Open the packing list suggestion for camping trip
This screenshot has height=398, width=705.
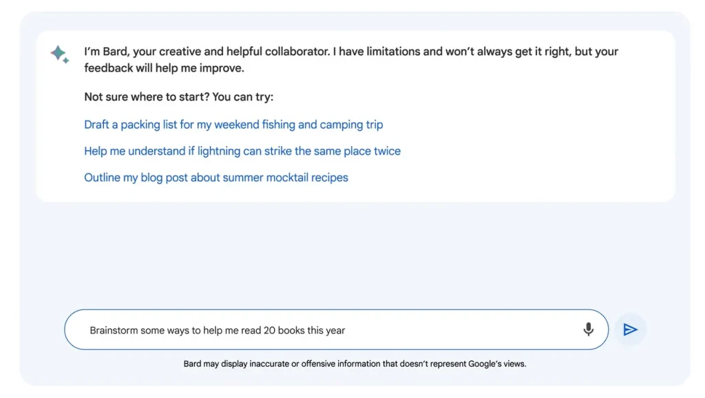233,125
